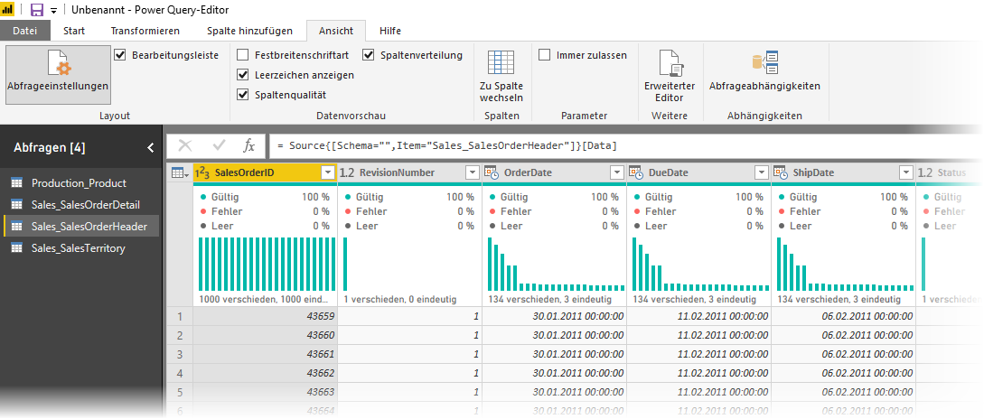Viewport: 984px width, 419px height.
Task: Click the OrderDate date type icon
Action: point(492,172)
